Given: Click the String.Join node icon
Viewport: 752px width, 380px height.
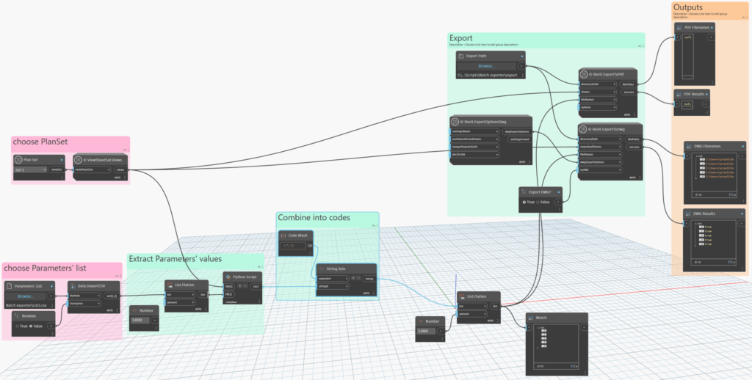Looking at the screenshot, I should click(x=322, y=268).
